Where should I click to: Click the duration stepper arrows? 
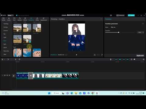143,32
